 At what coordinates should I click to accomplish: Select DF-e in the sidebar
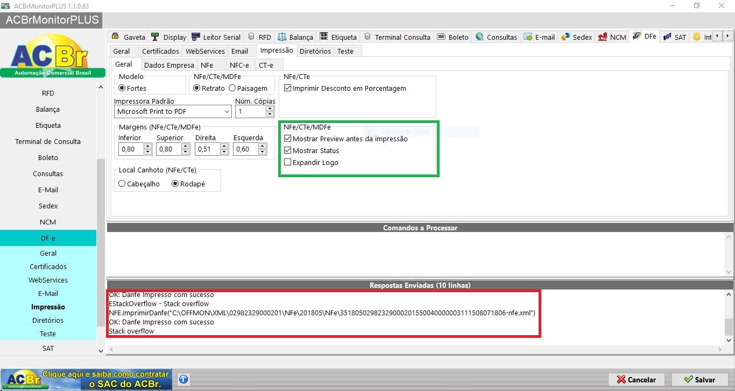pyautogui.click(x=48, y=238)
